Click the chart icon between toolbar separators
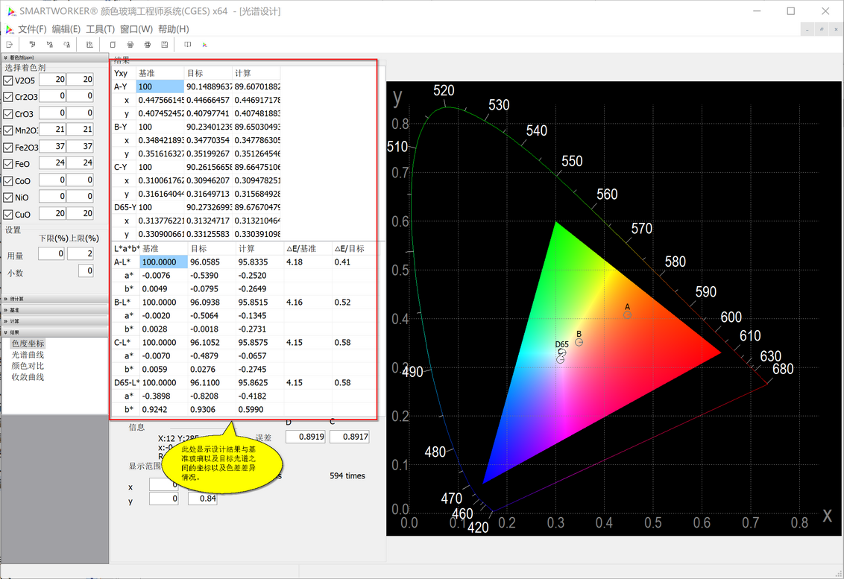This screenshot has width=844, height=579. [89, 45]
